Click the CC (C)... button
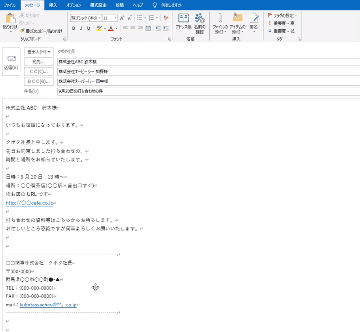 click(39, 71)
